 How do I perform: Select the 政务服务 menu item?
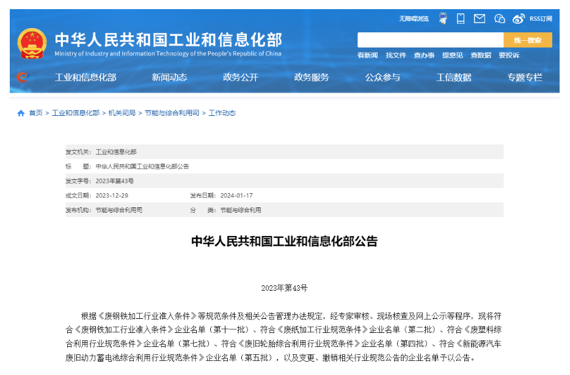point(312,77)
